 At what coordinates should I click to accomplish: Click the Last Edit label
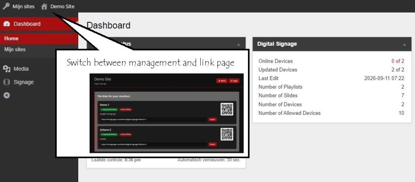pos(268,78)
